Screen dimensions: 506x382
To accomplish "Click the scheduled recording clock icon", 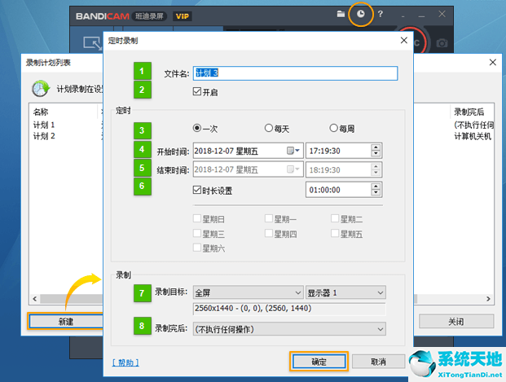I will click(360, 14).
